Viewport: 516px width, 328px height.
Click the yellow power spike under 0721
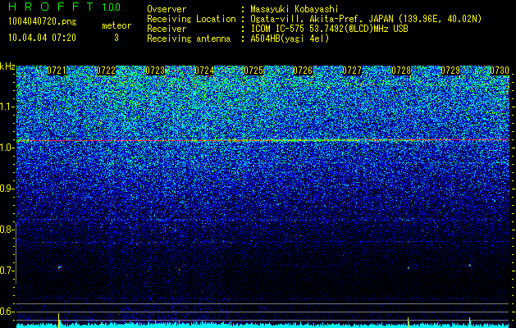(59, 319)
